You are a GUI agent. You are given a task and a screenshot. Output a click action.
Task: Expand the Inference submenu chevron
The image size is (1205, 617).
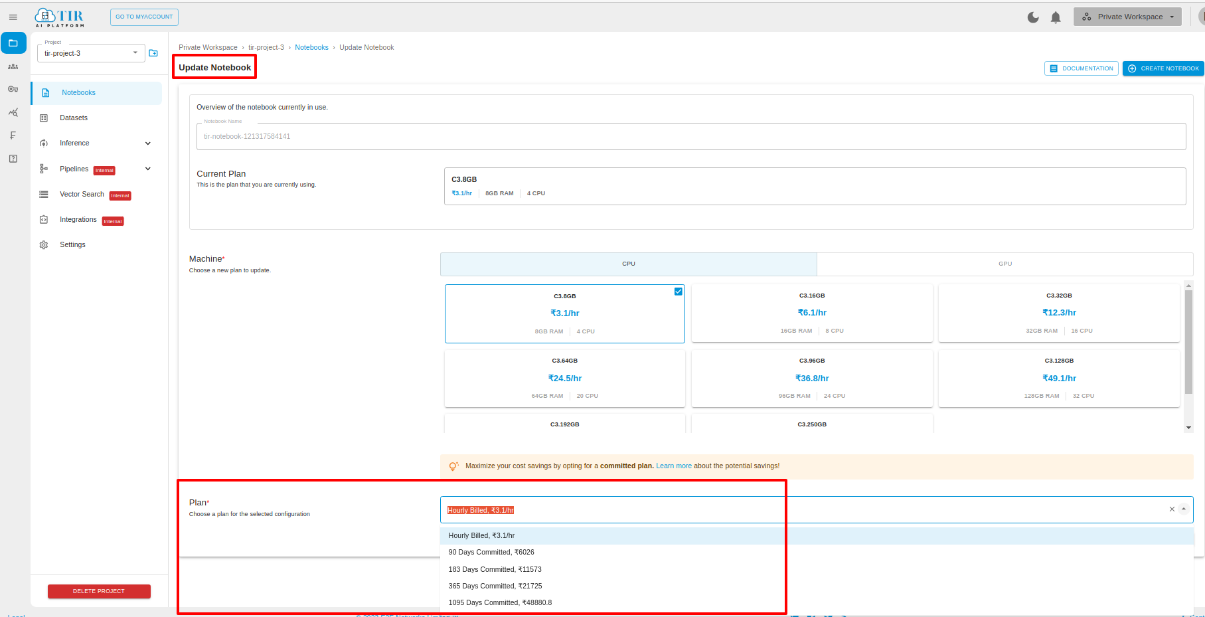(148, 143)
